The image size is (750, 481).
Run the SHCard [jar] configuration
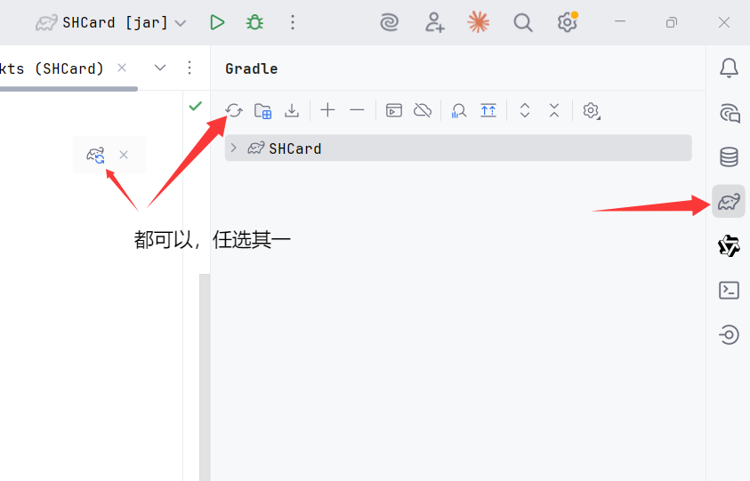(217, 22)
